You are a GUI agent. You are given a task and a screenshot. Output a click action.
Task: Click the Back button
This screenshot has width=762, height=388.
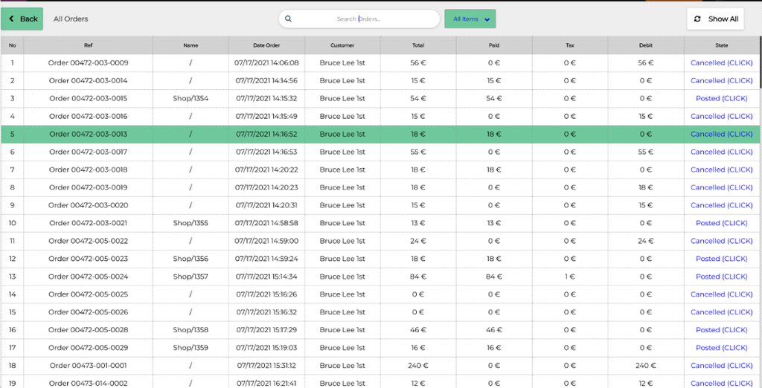(22, 19)
